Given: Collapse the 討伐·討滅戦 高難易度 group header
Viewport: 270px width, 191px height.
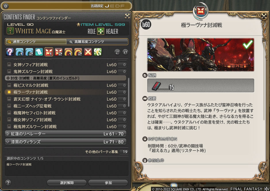Looking at the screenshot, I should coord(66,78).
